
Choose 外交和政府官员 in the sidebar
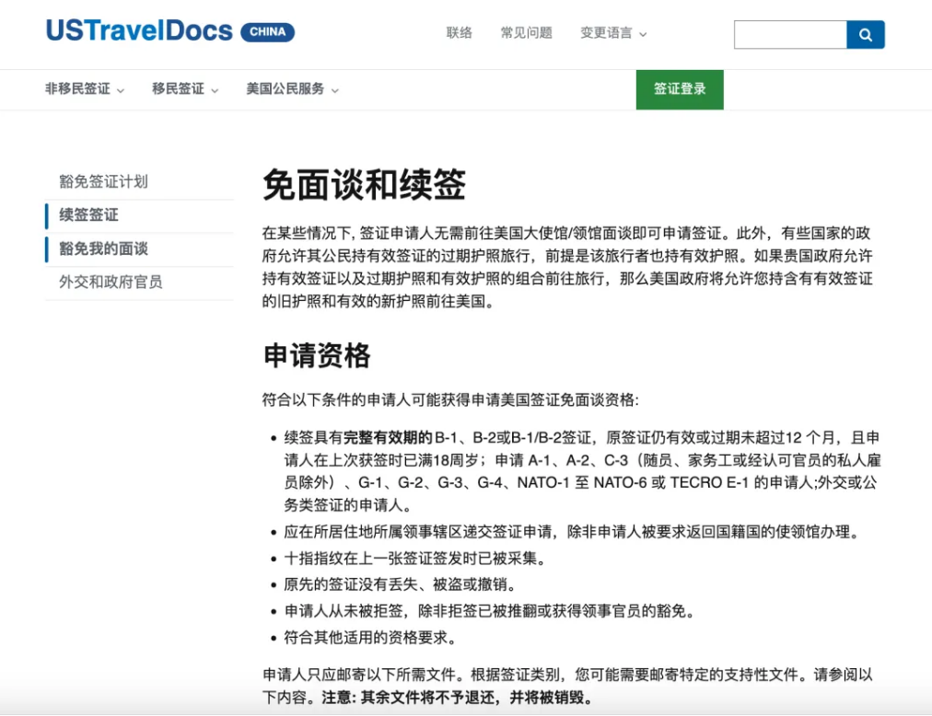click(x=111, y=282)
